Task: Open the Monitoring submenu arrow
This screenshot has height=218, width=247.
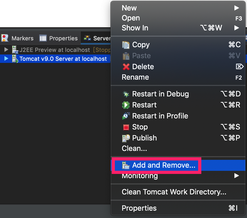Action: (237, 176)
